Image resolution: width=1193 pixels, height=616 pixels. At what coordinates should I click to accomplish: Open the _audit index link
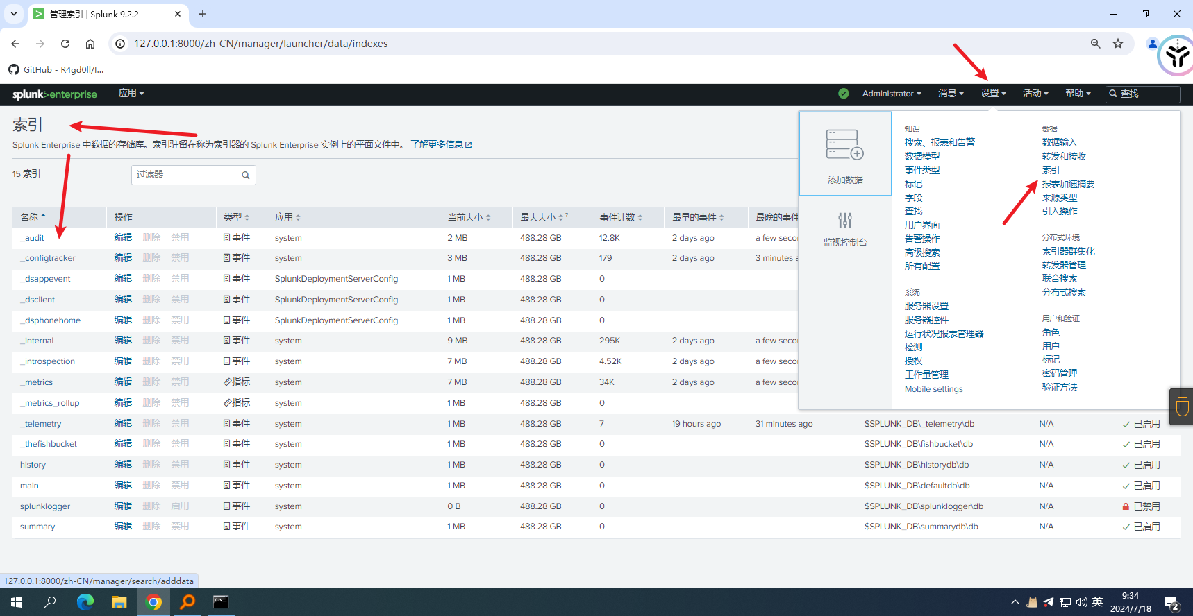click(x=32, y=238)
